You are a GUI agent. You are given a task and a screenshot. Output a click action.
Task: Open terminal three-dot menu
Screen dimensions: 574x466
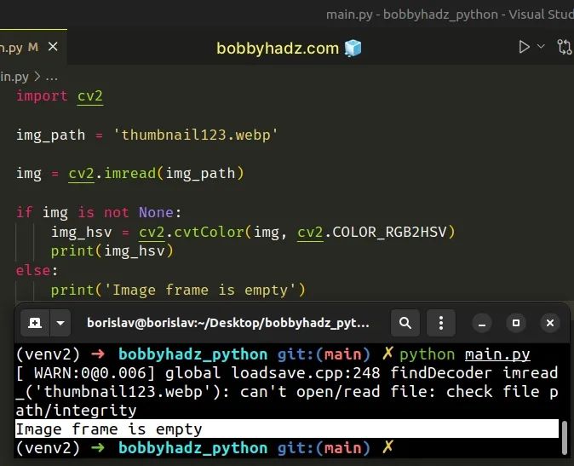[441, 323]
